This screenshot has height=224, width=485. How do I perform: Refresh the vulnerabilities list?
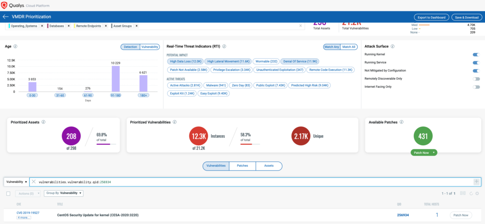(x=471, y=193)
